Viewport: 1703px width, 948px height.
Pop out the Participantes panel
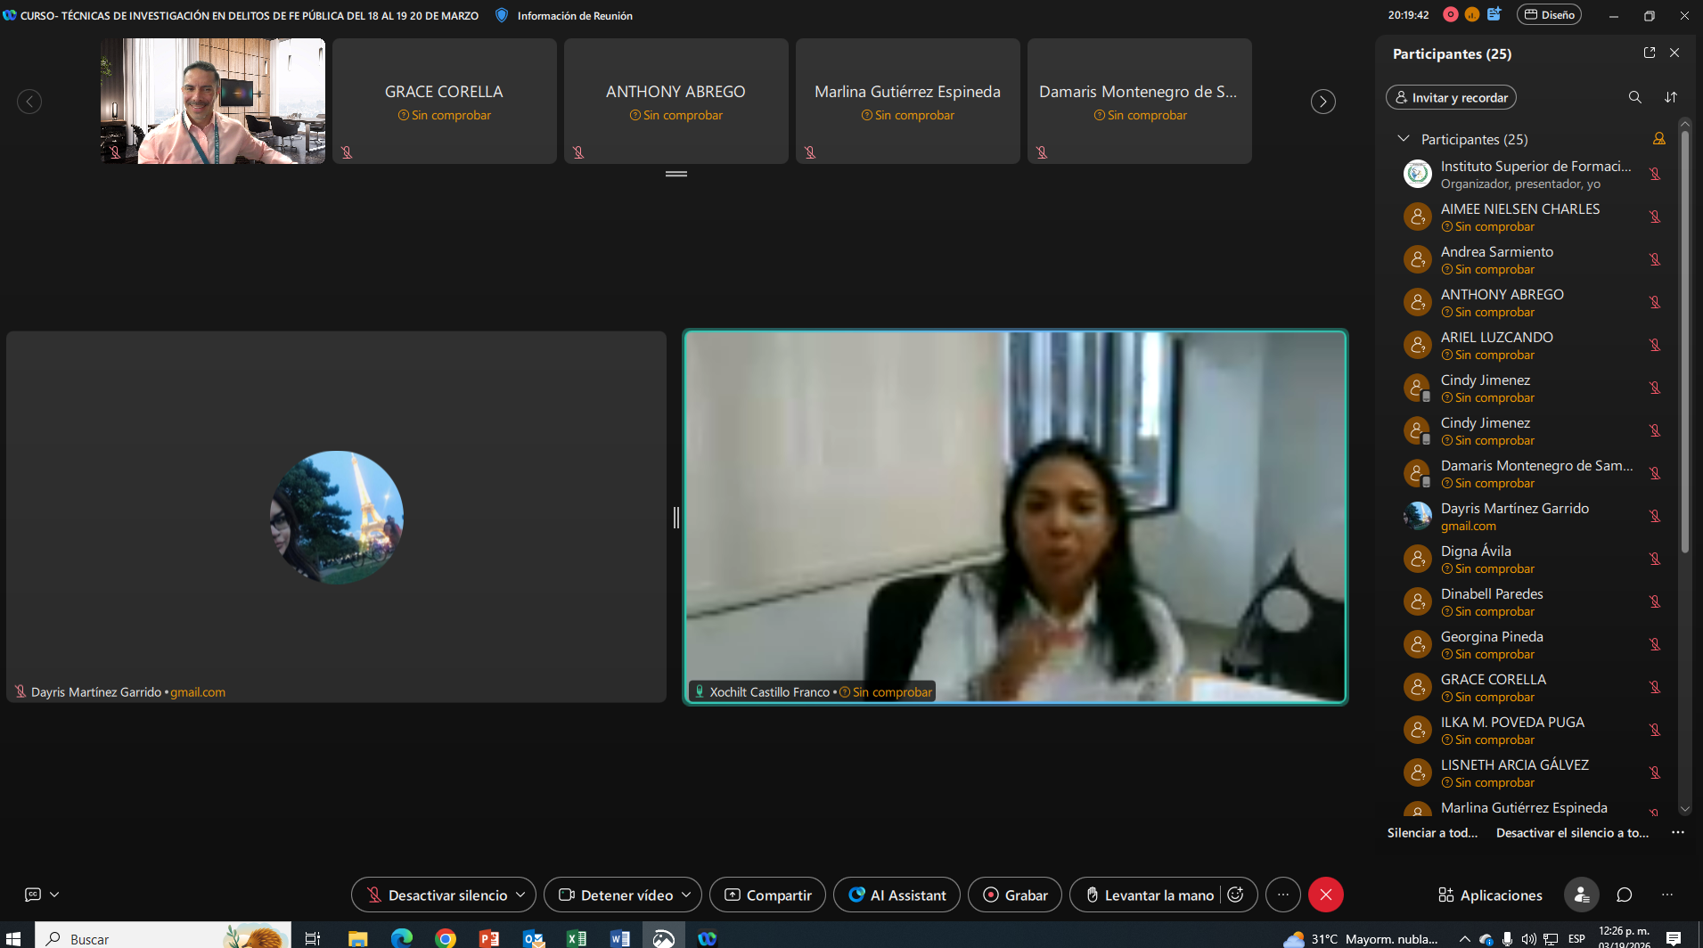pos(1649,53)
